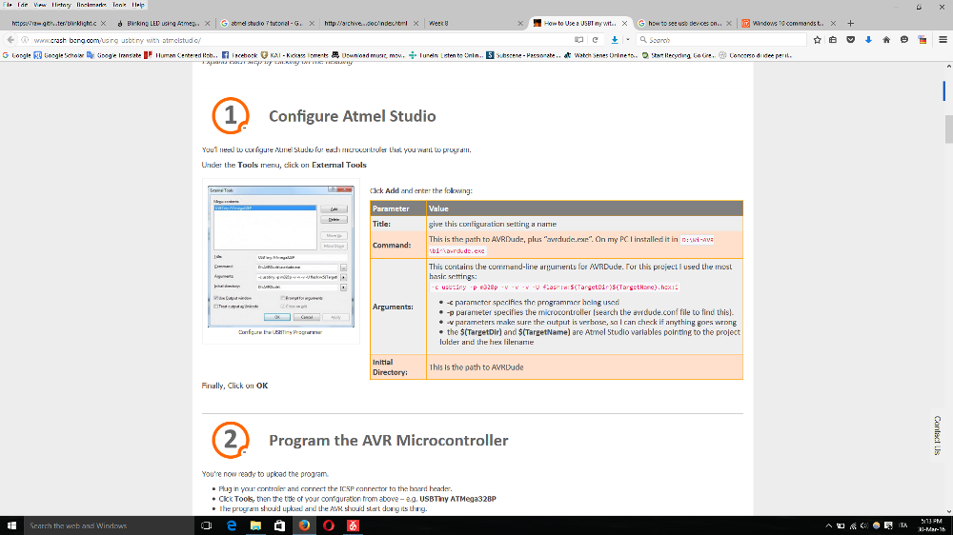Open Start Recycling bookmark
Image resolution: width=953 pixels, height=535 pixels.
(x=679, y=55)
